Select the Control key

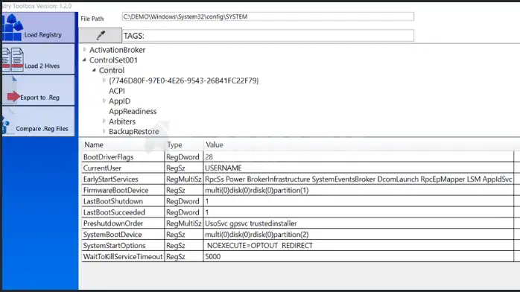(x=112, y=70)
